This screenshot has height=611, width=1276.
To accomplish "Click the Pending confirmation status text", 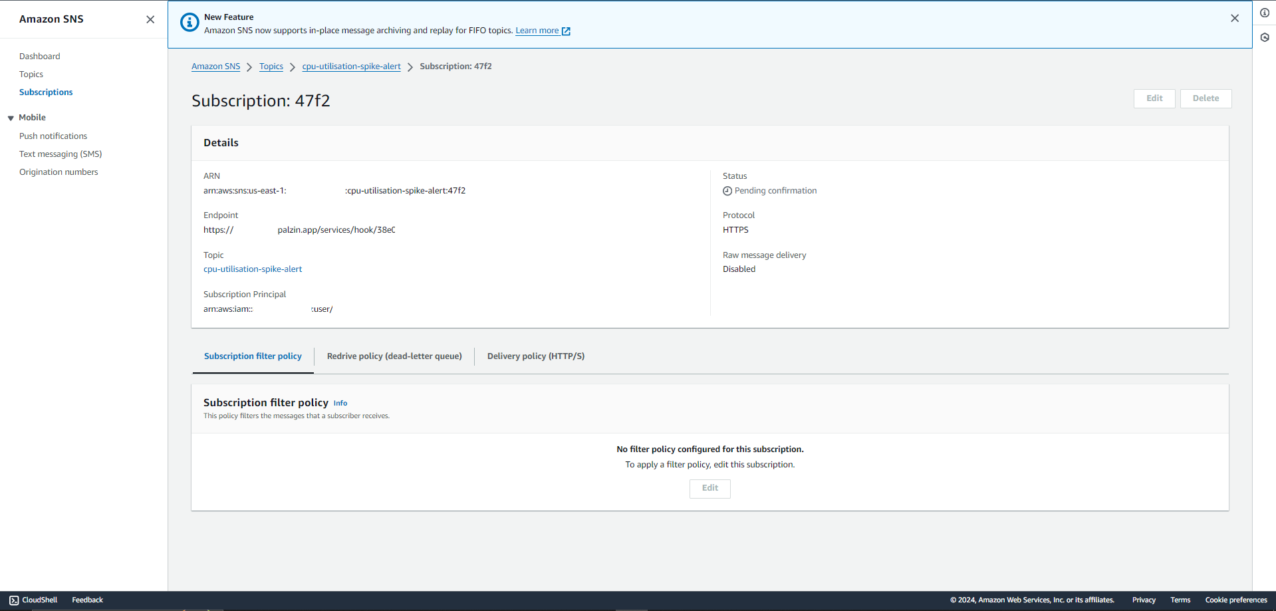I will tap(775, 191).
